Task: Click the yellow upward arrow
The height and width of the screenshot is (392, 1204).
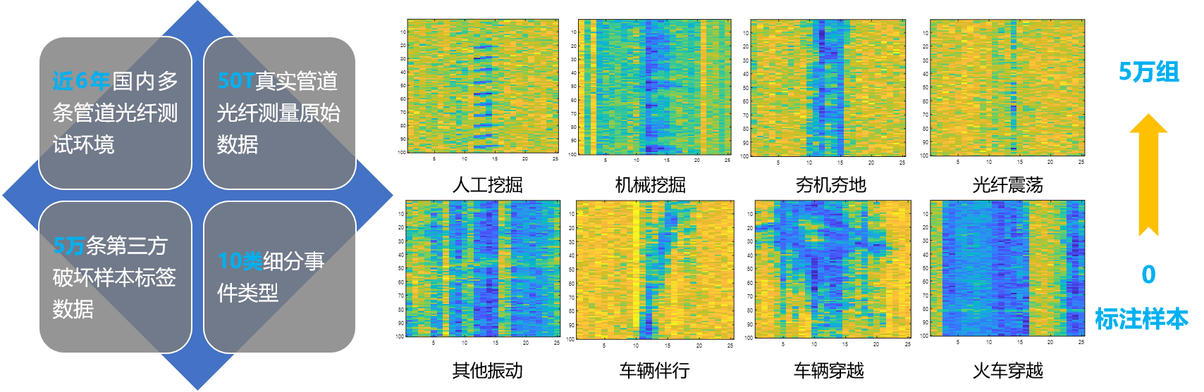Action: [1148, 176]
